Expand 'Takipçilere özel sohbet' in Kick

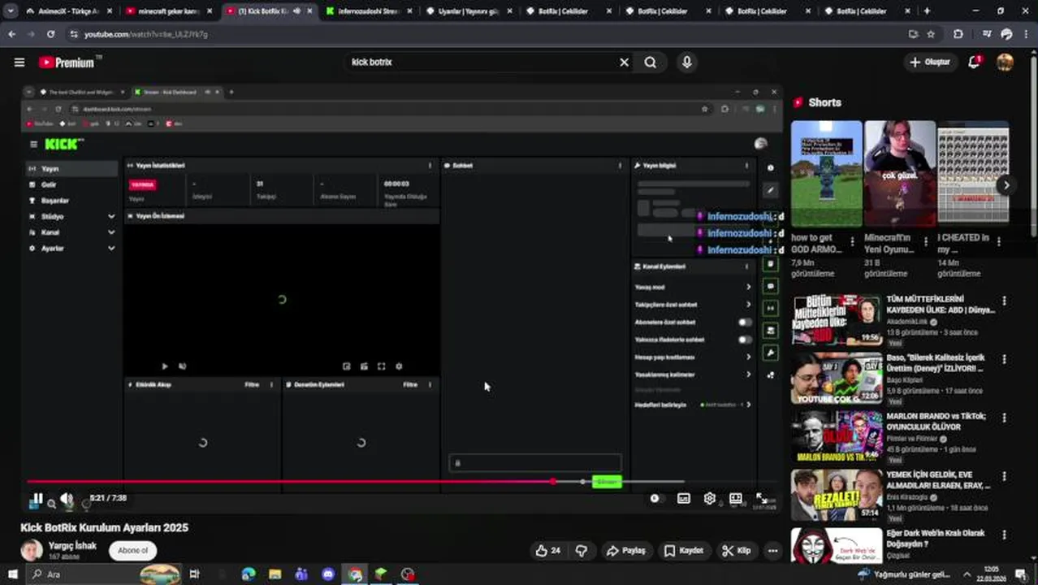point(692,305)
